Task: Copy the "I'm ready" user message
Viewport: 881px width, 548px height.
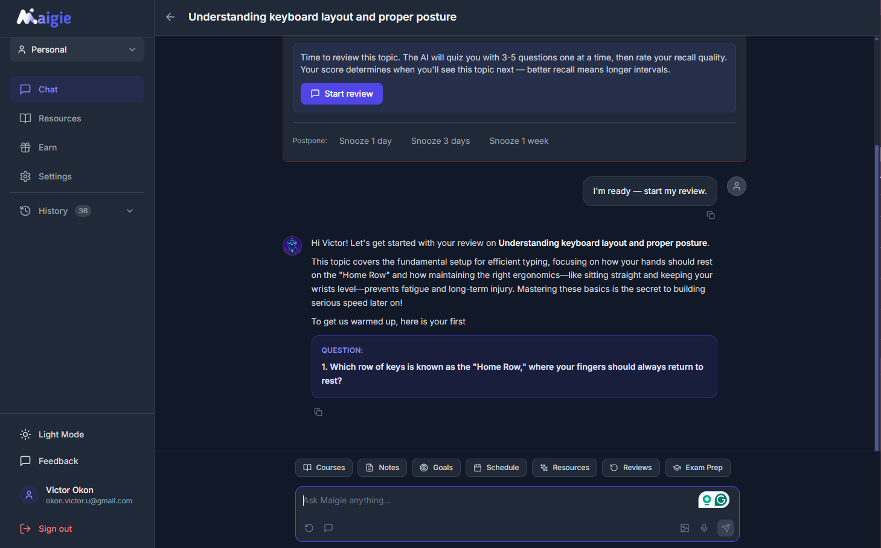Action: pyautogui.click(x=711, y=215)
